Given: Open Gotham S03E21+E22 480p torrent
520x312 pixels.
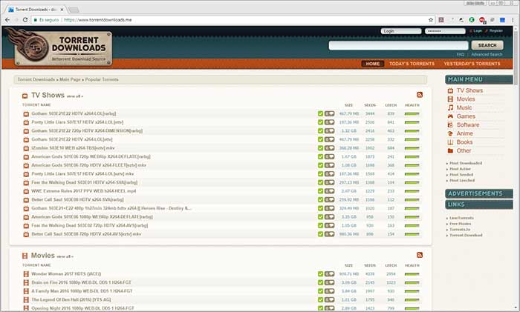Looking at the screenshot, I should 111,208.
